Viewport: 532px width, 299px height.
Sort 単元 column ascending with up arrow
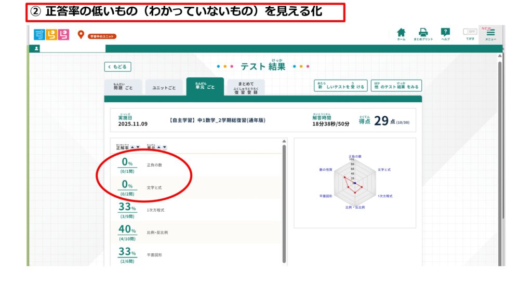click(x=159, y=147)
